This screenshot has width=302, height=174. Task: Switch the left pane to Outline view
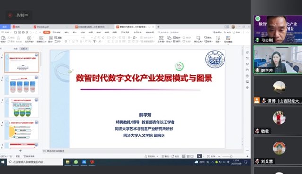click(x=16, y=49)
